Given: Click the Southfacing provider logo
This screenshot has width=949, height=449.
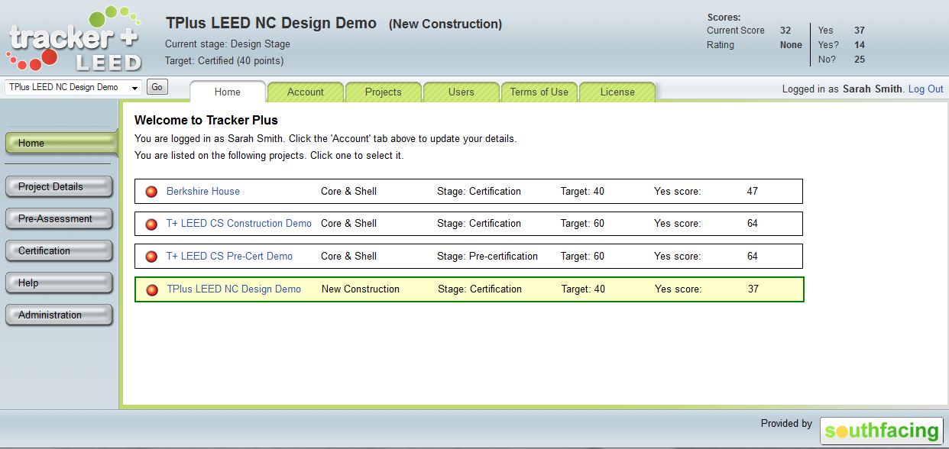Looking at the screenshot, I should point(881,431).
